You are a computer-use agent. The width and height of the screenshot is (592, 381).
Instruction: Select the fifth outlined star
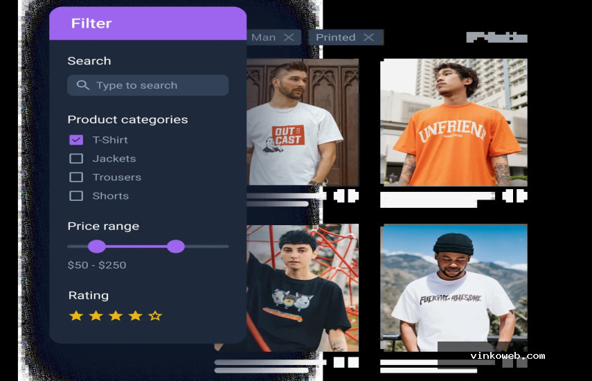click(155, 315)
